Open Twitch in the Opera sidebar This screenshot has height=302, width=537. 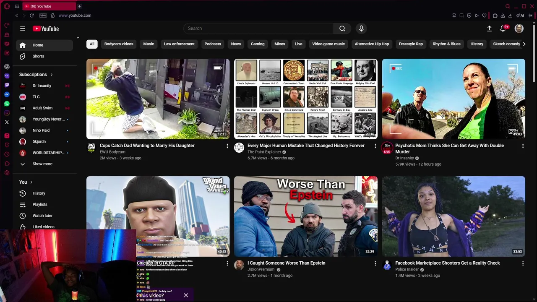tap(7, 85)
